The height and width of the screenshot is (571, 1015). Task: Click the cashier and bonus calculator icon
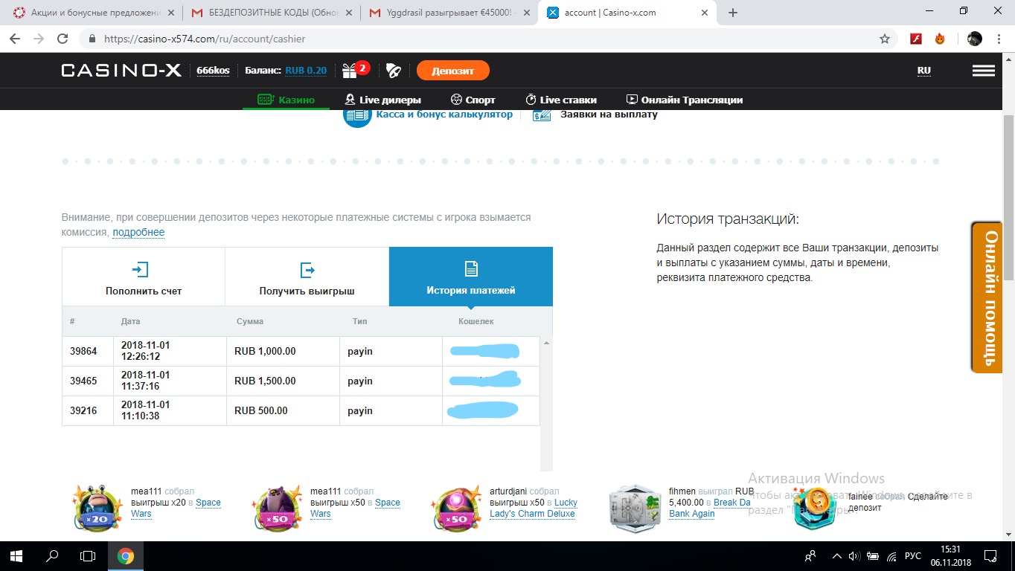point(357,115)
